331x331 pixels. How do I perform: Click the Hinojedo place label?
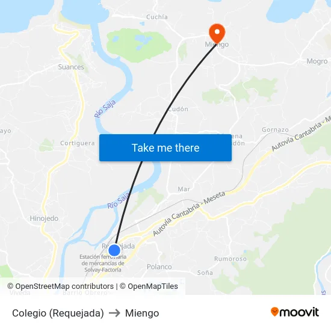click(x=44, y=218)
